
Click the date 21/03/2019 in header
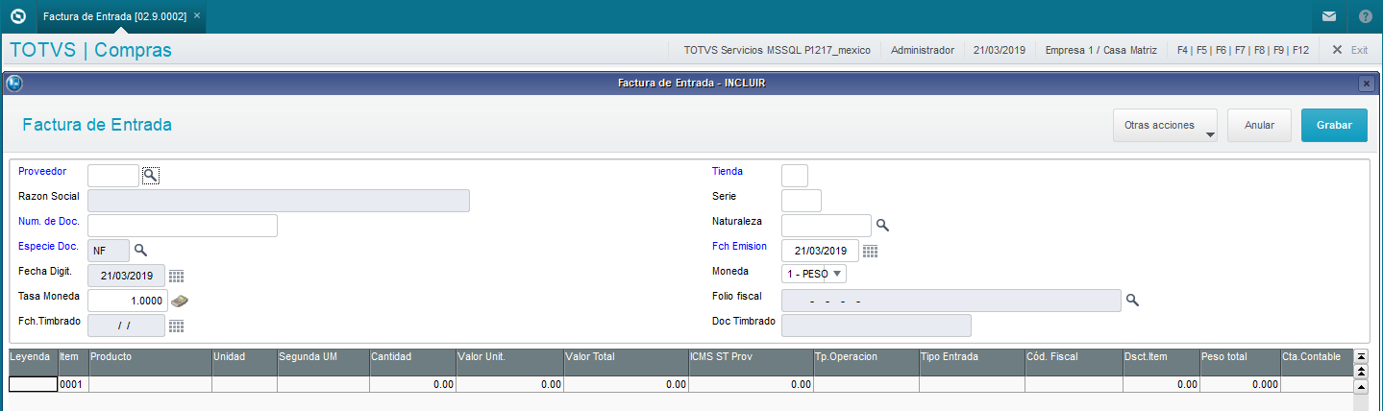(x=1000, y=50)
